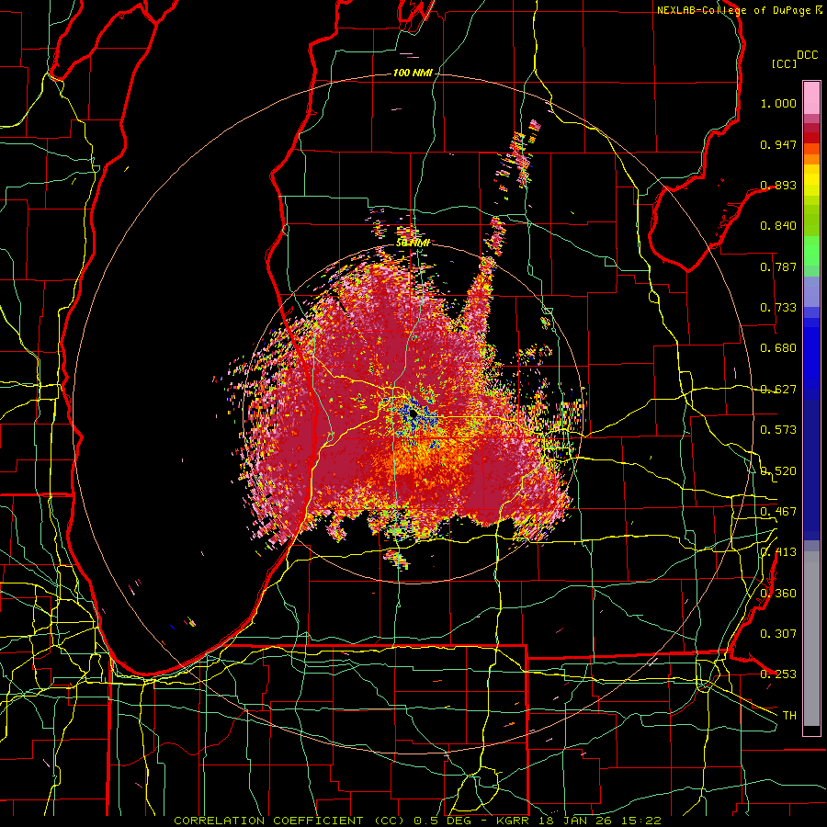
Task: Click the 0.680 color scale value
Action: (x=778, y=348)
